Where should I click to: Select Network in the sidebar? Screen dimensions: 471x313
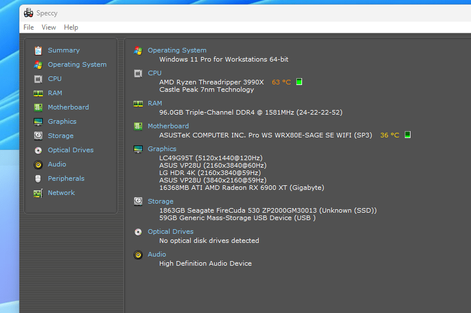point(61,193)
